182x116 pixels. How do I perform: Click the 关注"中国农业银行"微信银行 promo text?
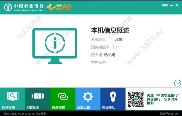(x=163, y=99)
